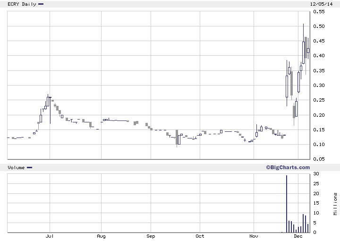Click the 20 volume axis label
340x241 pixels.
click(316, 193)
